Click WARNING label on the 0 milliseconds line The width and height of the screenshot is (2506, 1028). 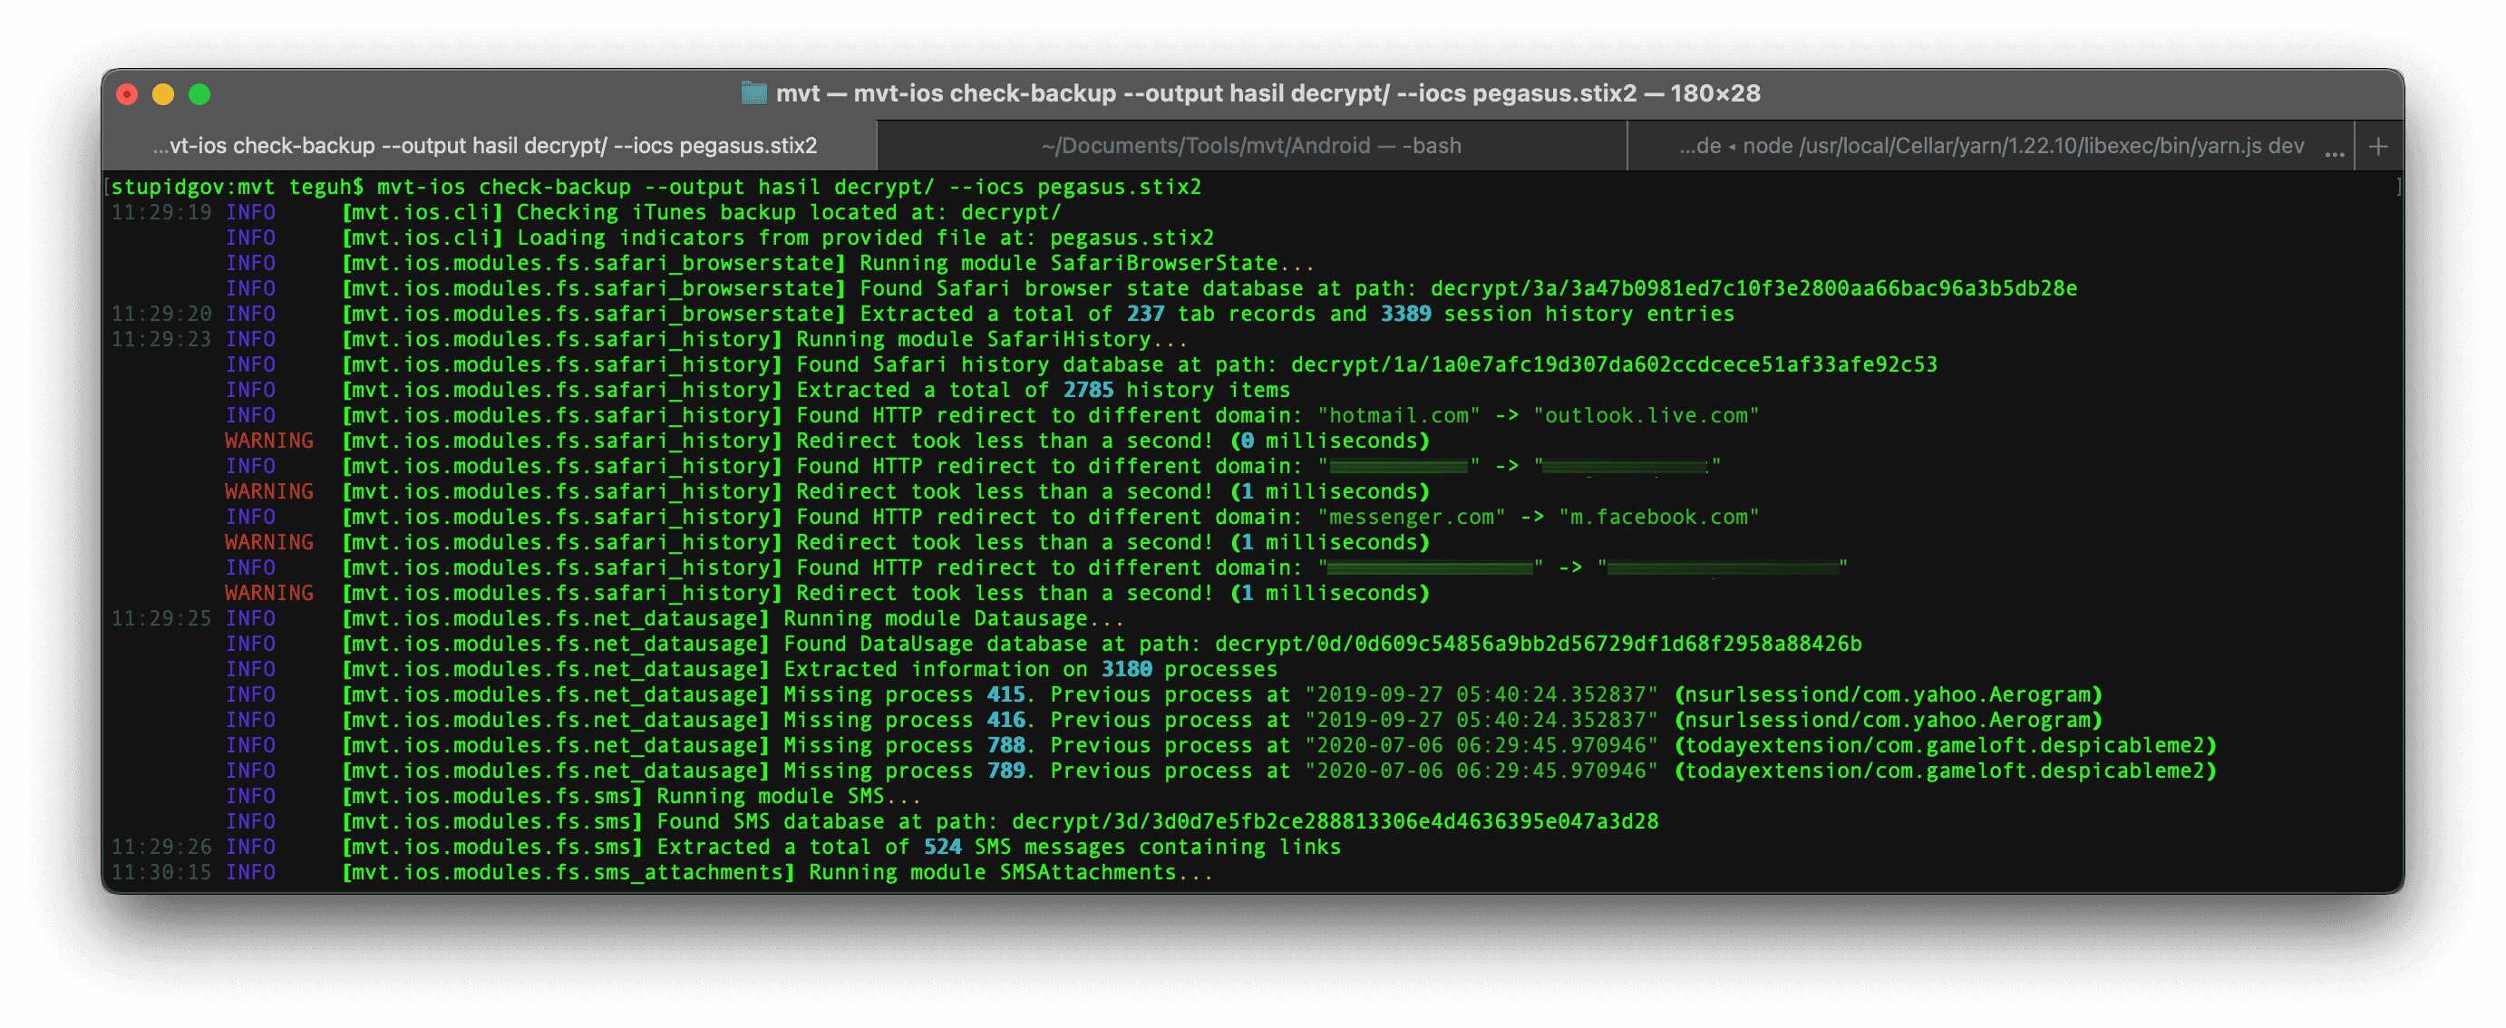(269, 441)
